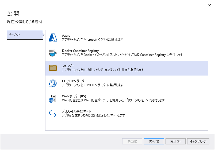Close the 公開 dialog window
Screen dimensions: 215x150
point(209,5)
